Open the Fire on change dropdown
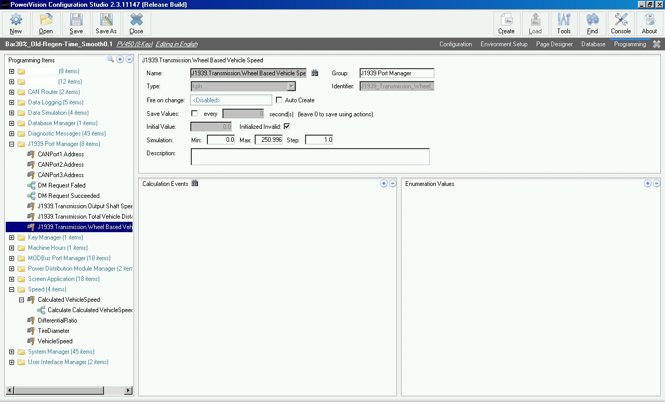Image resolution: width=665 pixels, height=402 pixels. [231, 100]
